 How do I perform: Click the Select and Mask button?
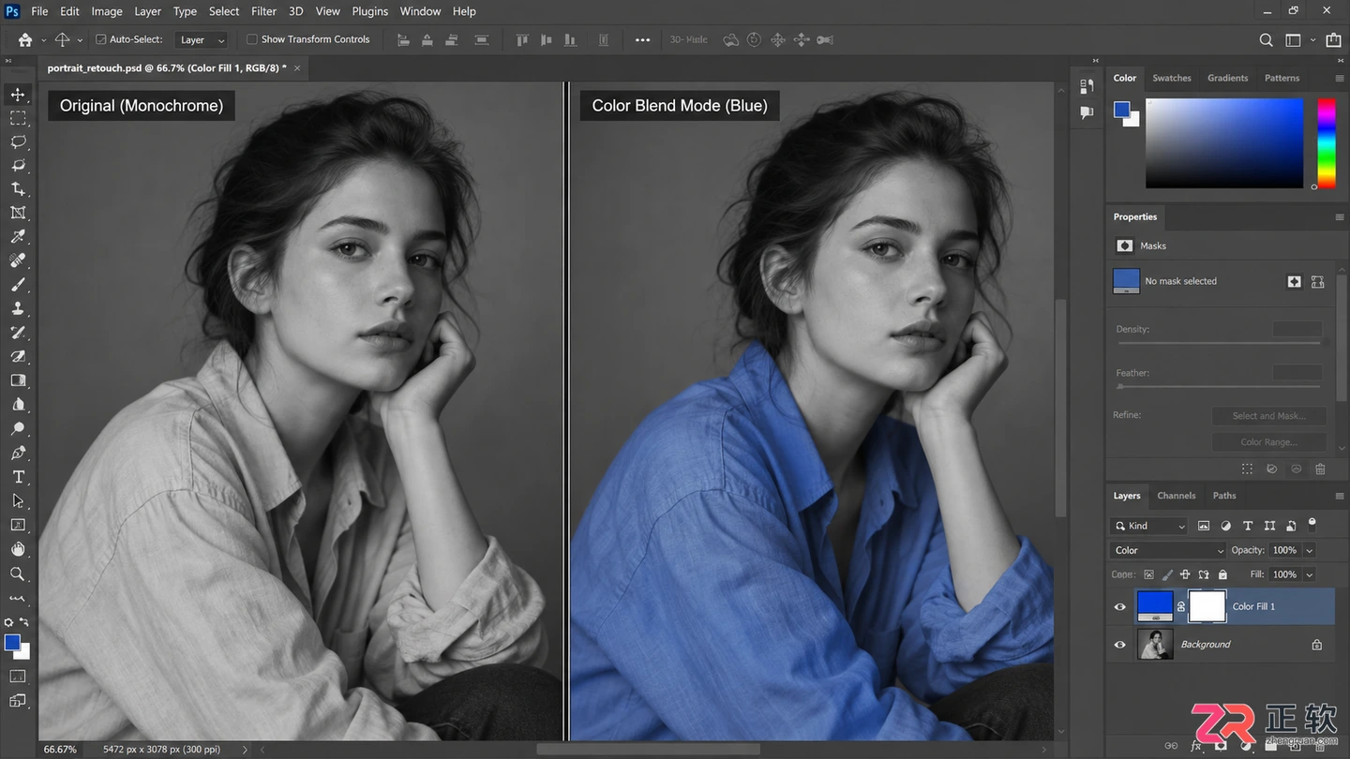1268,416
